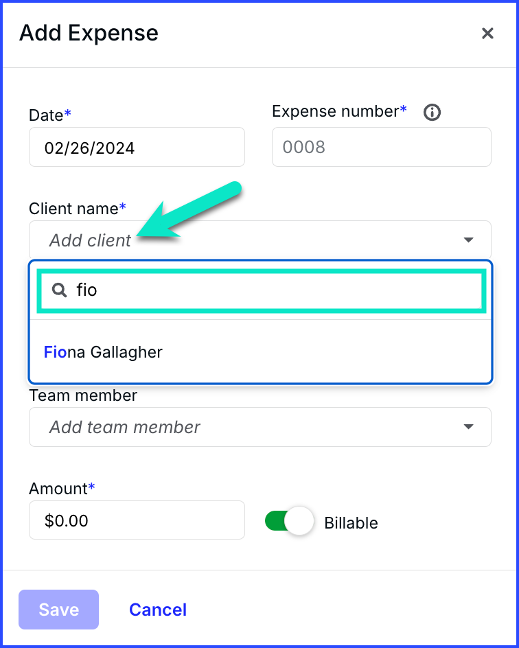Viewport: 519px width, 648px height.
Task: Focus the Amount field showing $0.00
Action: [137, 520]
